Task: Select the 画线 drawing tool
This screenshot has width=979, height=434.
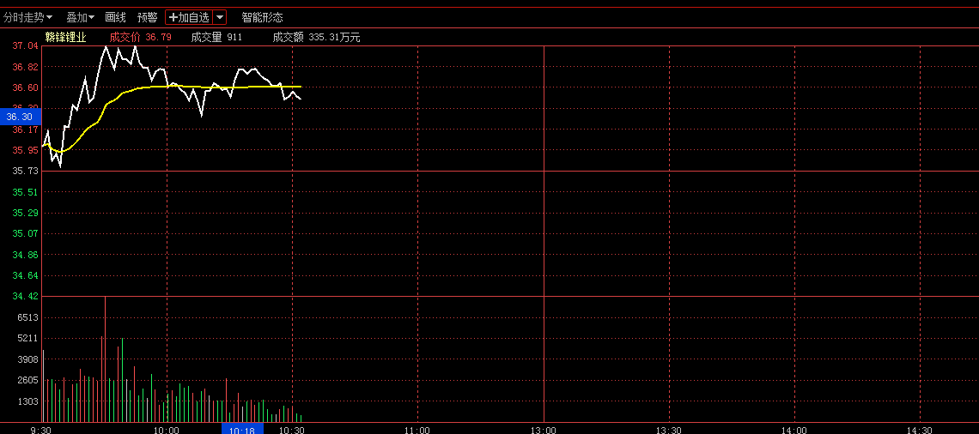Action: [x=115, y=17]
